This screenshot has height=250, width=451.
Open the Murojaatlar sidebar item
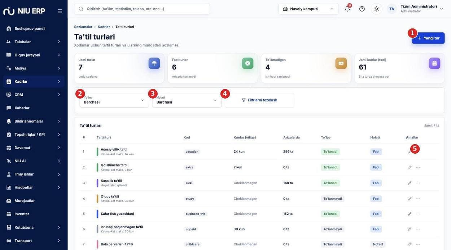tap(34, 201)
